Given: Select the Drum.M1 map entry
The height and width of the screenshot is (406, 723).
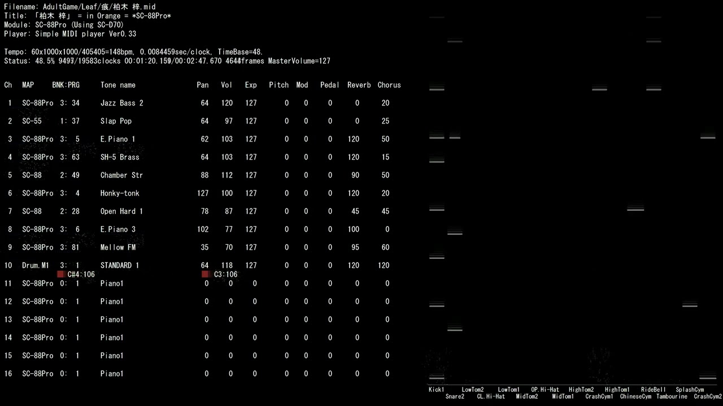Looking at the screenshot, I should point(36,266).
